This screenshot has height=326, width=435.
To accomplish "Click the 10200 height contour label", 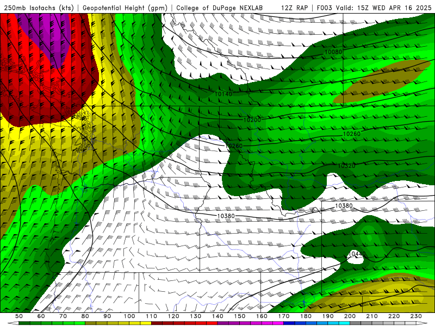I will tap(252, 120).
